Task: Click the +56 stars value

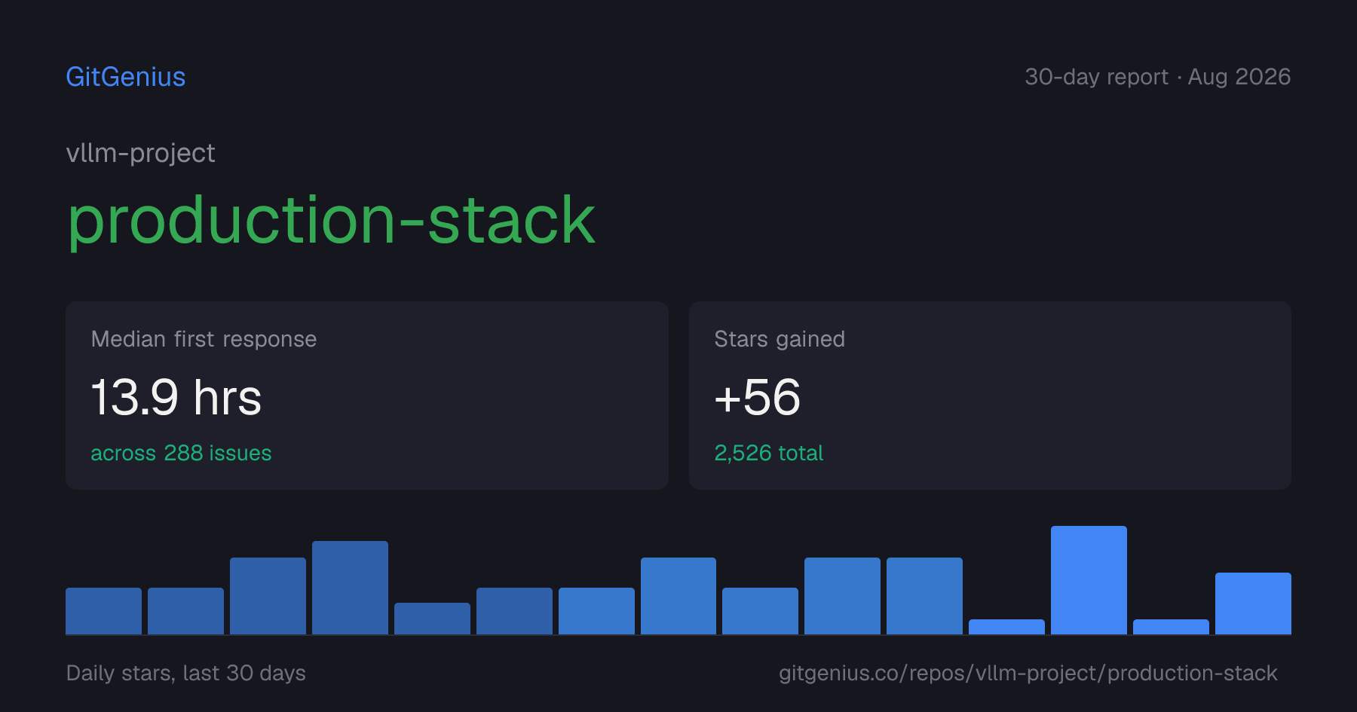Action: coord(757,397)
